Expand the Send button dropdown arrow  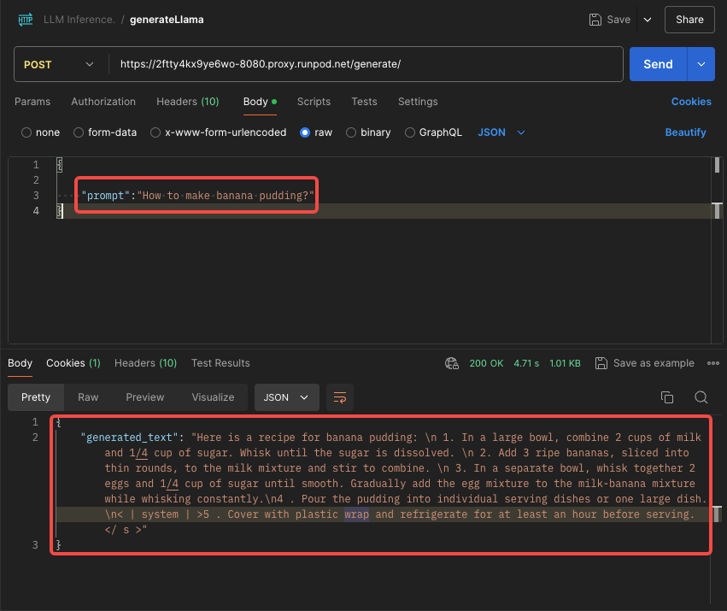(700, 64)
